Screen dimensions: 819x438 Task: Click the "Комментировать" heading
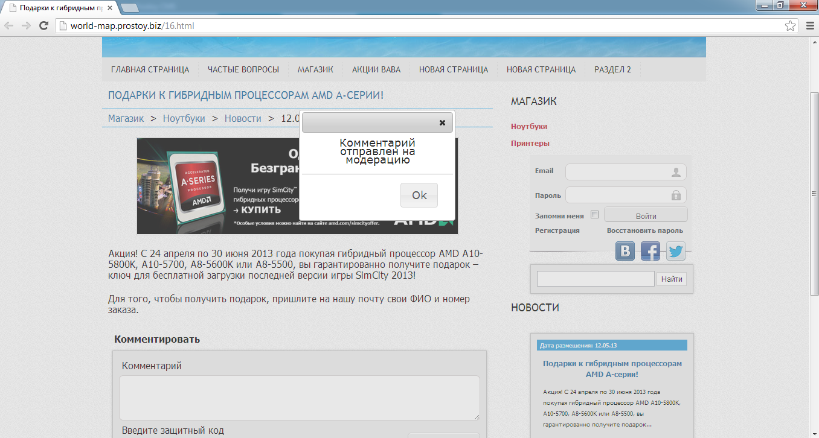click(x=157, y=339)
